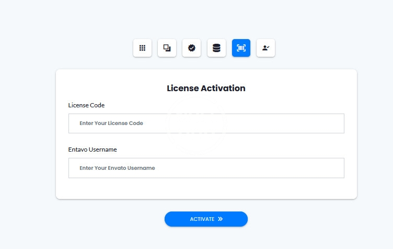
Task: Click the 'License Activation' heading
Action: [x=206, y=88]
